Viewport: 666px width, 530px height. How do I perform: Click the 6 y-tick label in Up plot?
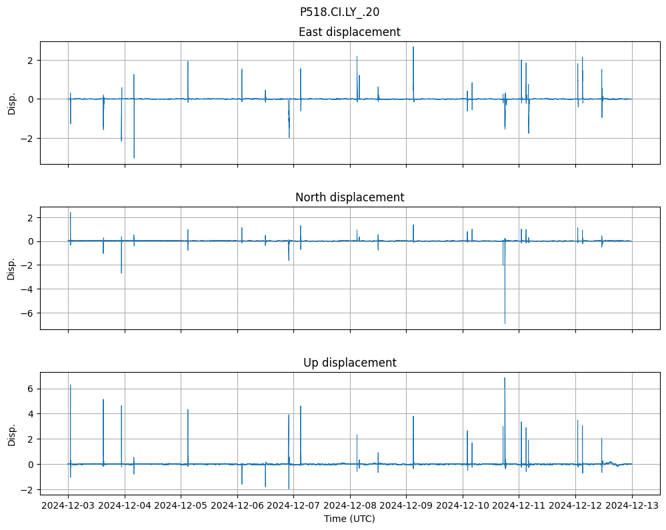point(31,389)
